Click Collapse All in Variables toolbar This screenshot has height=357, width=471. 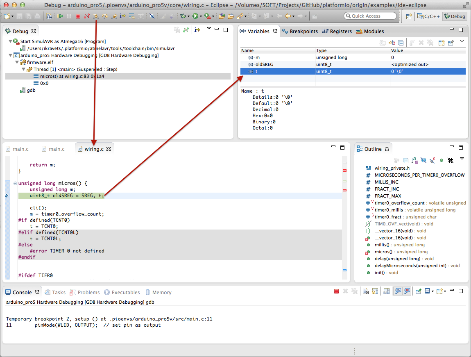[x=401, y=43]
